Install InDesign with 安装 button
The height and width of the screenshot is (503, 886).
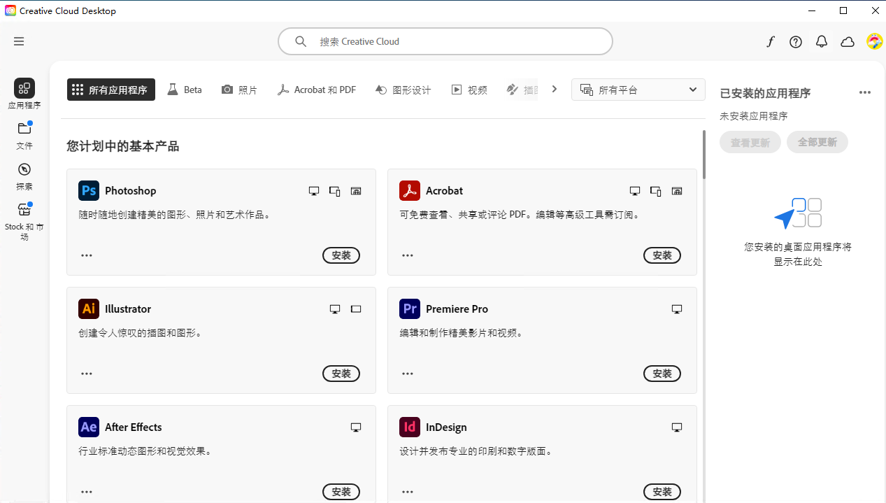pos(662,492)
